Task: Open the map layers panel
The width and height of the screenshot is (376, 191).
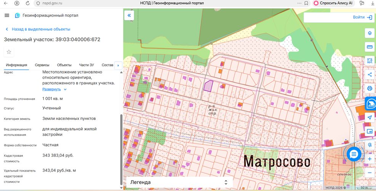Action: tap(369, 33)
